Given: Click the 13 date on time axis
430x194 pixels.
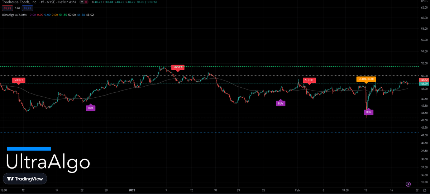Looking at the screenshot, I should pyautogui.click(x=366, y=191).
